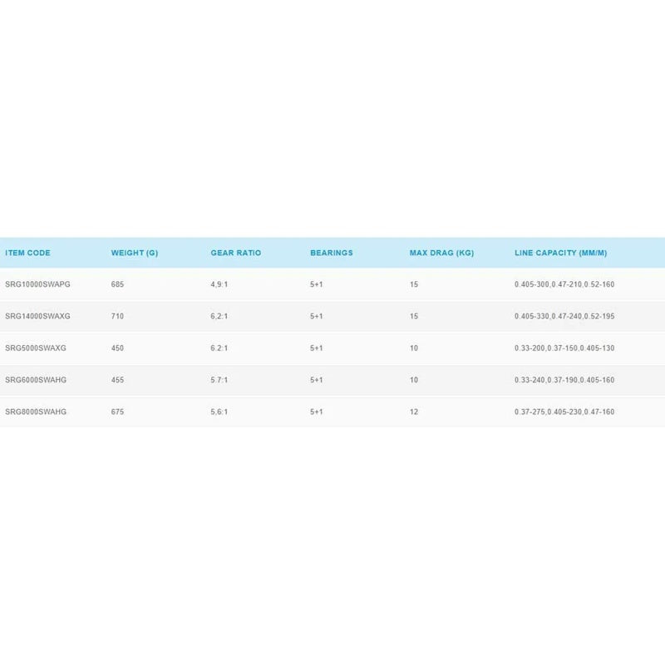Screen dimensions: 665x665
Task: Click the BEARINGS column header
Action: click(331, 253)
